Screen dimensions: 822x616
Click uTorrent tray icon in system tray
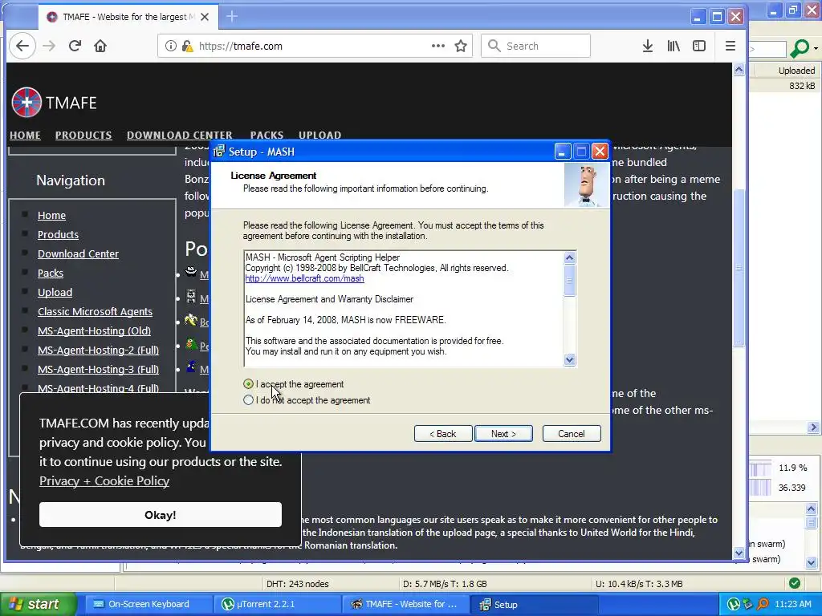[x=734, y=605]
